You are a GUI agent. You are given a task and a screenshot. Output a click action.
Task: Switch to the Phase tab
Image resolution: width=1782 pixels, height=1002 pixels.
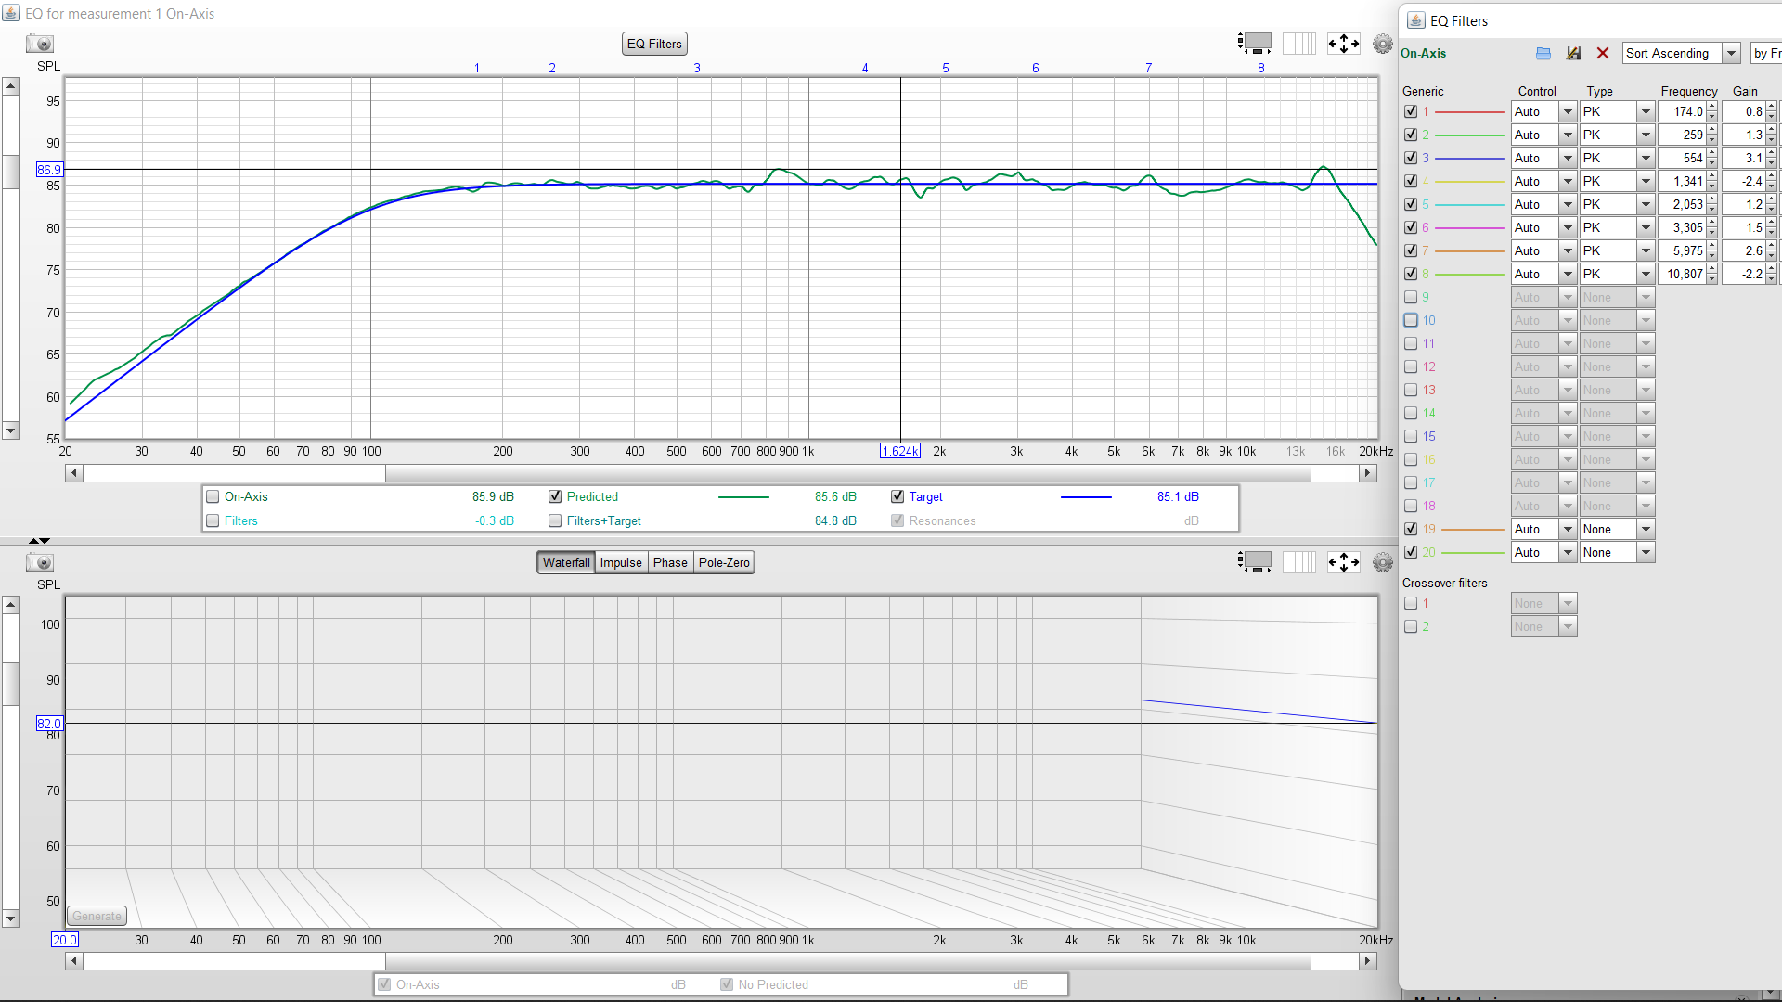670,562
